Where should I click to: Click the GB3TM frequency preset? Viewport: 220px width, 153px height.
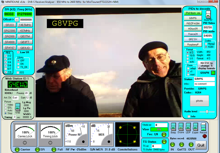[25, 36]
